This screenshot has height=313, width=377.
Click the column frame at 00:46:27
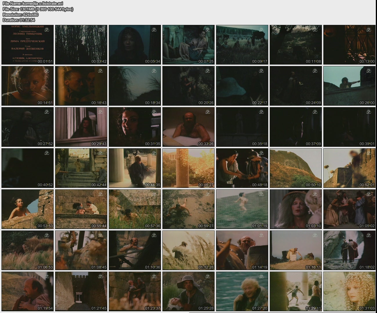tap(188, 168)
